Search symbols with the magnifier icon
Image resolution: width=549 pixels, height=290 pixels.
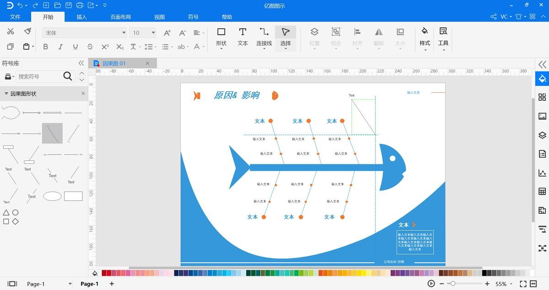(68, 76)
